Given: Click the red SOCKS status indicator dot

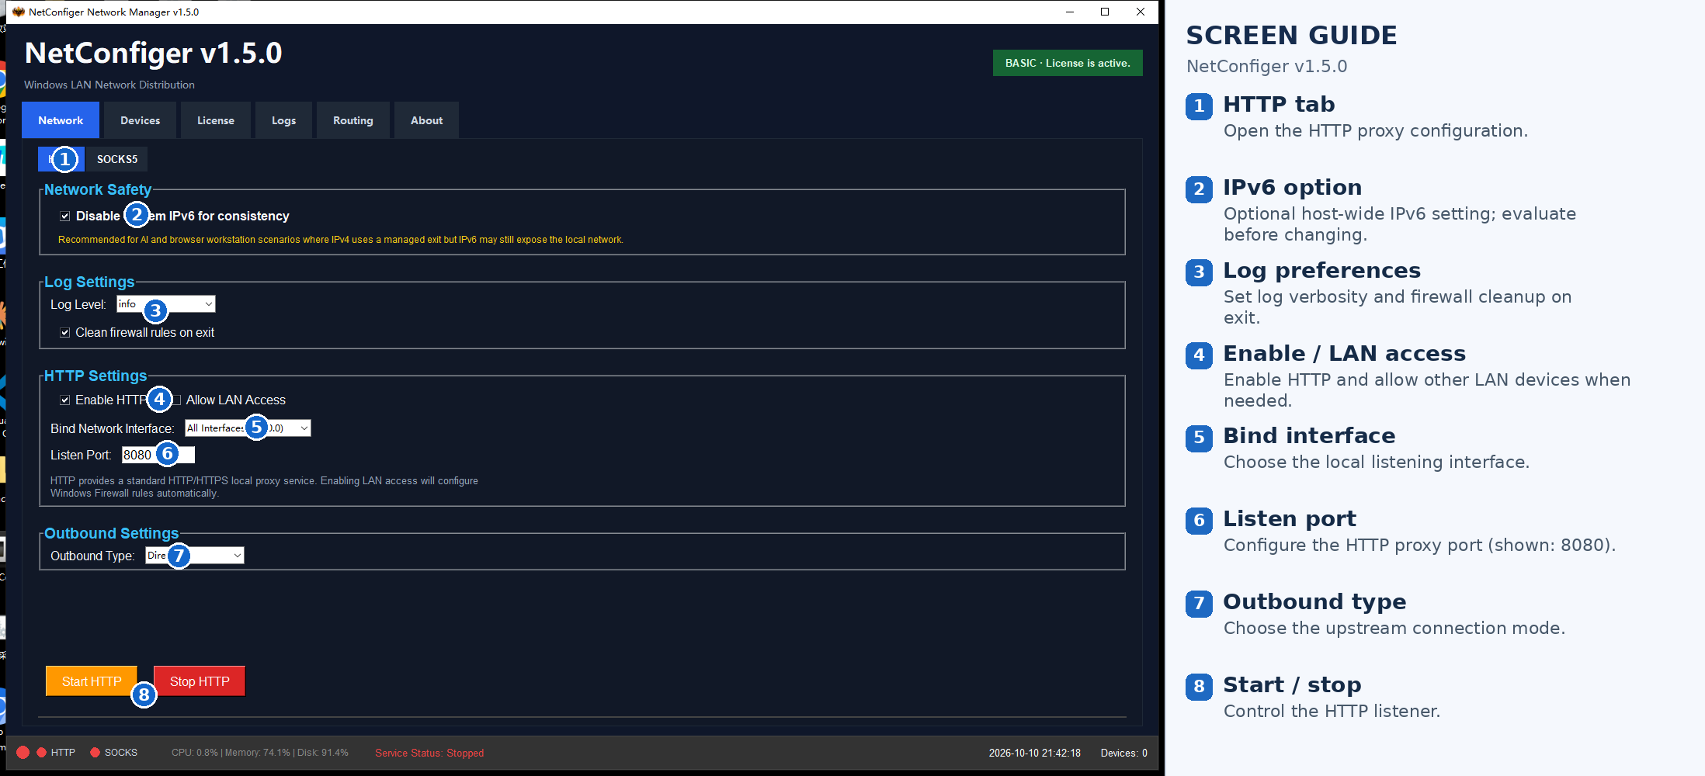Looking at the screenshot, I should tap(95, 752).
